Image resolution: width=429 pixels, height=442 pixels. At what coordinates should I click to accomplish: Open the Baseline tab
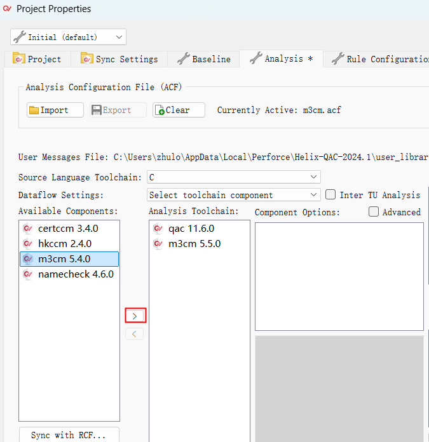coord(203,59)
